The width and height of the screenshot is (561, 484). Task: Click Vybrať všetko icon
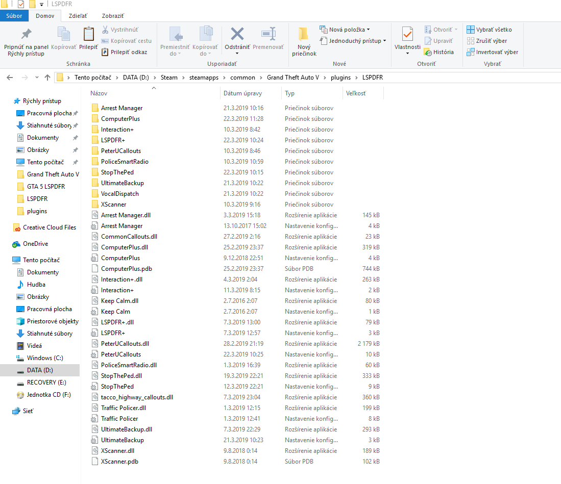[x=471, y=29]
